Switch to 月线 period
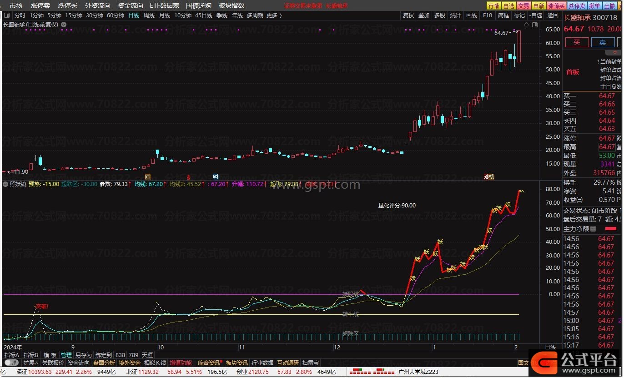The image size is (624, 378). (165, 15)
